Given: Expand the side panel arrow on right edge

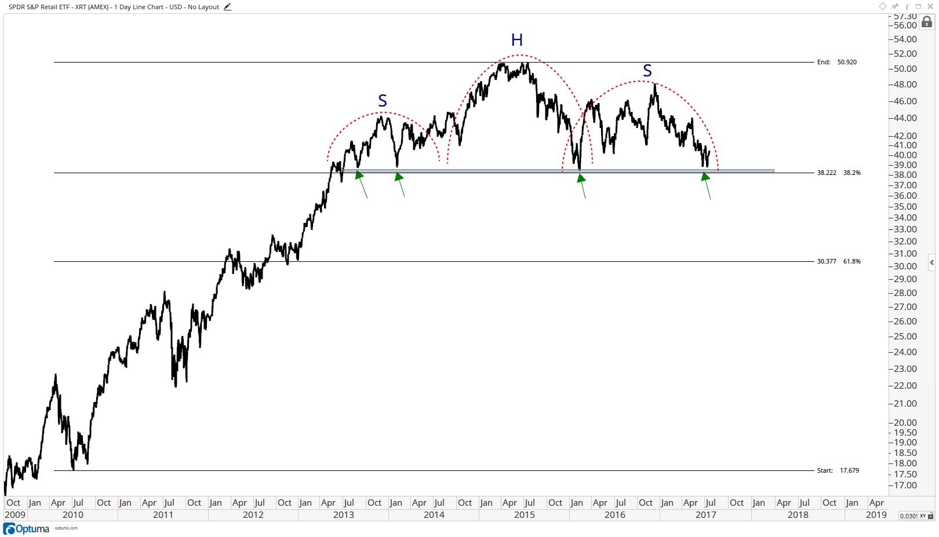Looking at the screenshot, I should click(x=931, y=262).
